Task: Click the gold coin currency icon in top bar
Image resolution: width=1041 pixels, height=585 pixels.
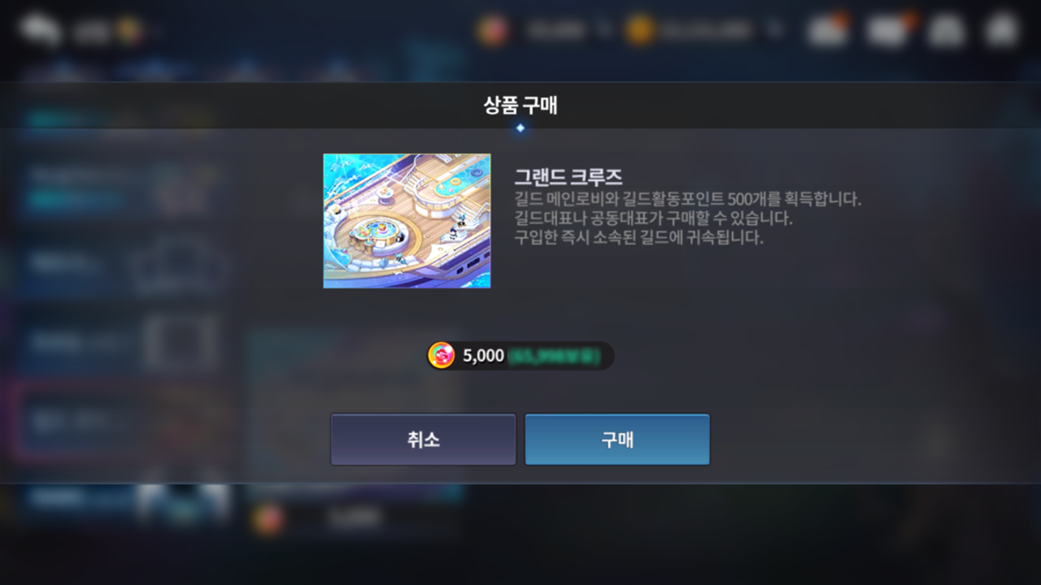Action: click(640, 31)
